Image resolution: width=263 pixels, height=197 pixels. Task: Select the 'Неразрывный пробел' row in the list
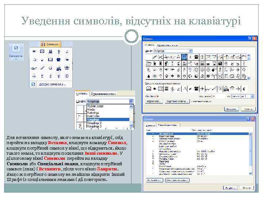pos(197,151)
